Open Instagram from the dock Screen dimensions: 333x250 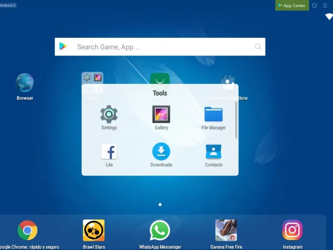(x=293, y=230)
